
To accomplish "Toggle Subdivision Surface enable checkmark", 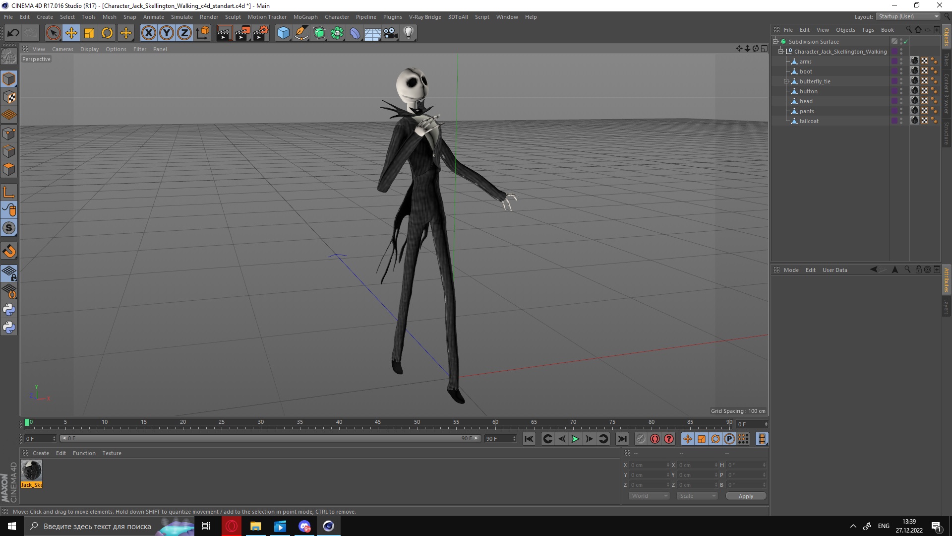I will point(906,42).
